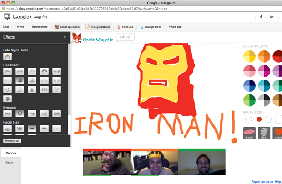Image resolution: width=282 pixels, height=184 pixels.
Task: Open the Chat panel
Action: point(6,27)
